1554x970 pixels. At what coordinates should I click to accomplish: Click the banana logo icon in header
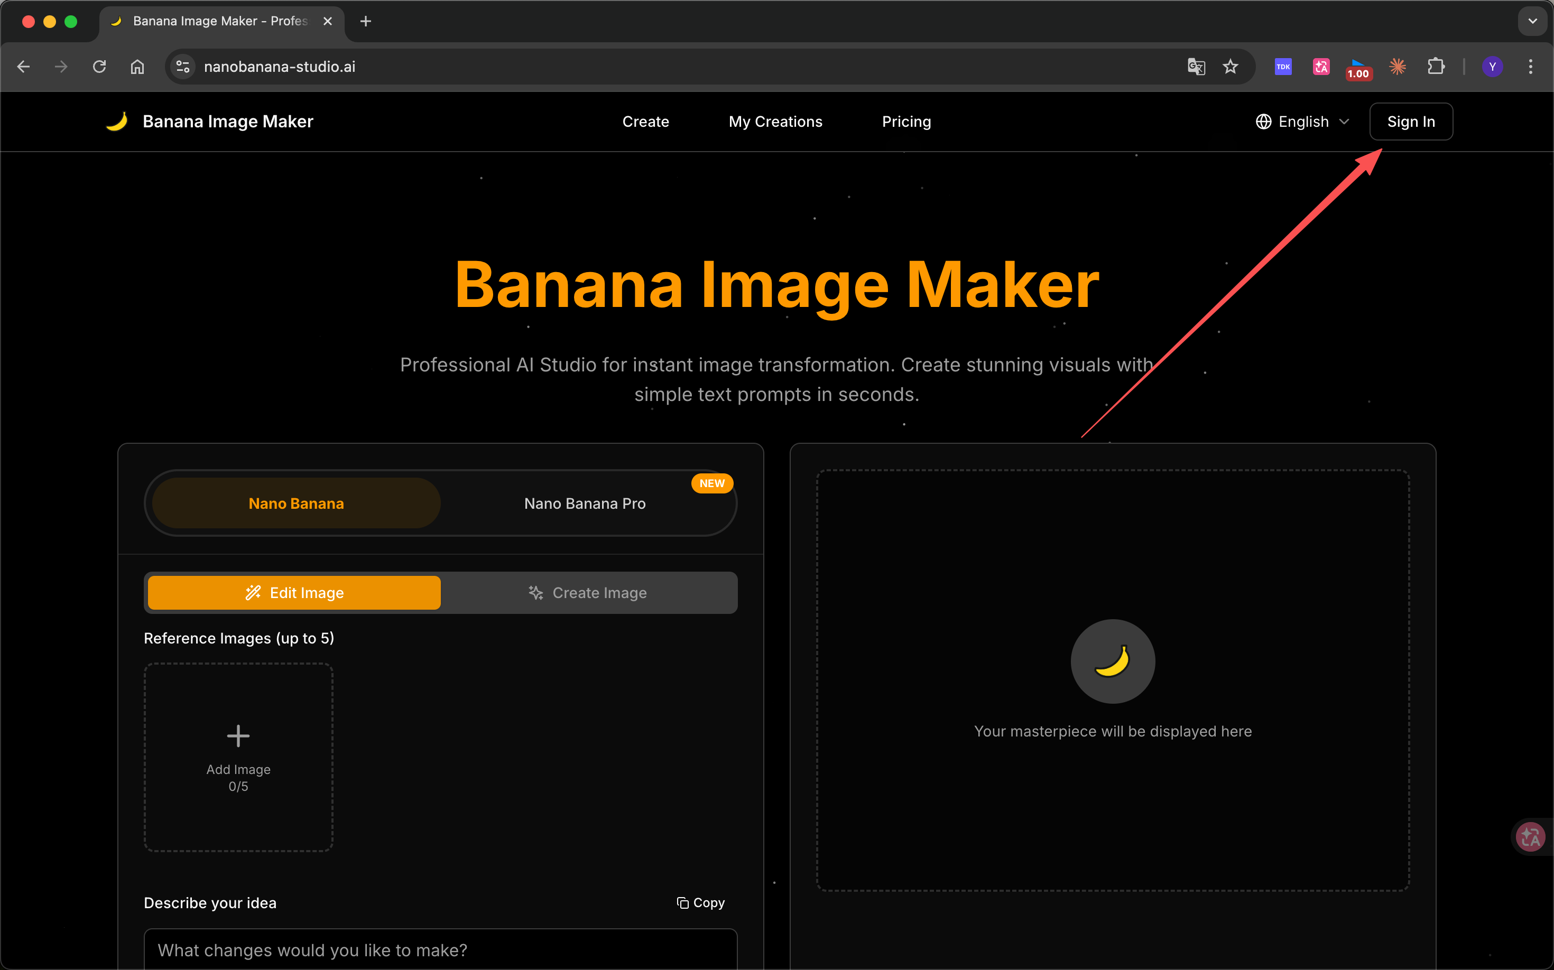tap(117, 122)
